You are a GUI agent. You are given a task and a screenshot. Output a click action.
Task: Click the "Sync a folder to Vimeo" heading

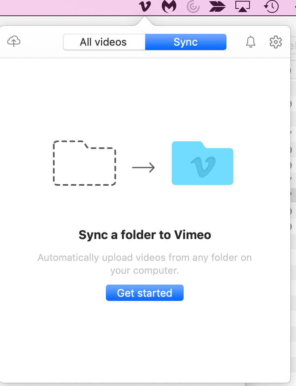point(145,235)
